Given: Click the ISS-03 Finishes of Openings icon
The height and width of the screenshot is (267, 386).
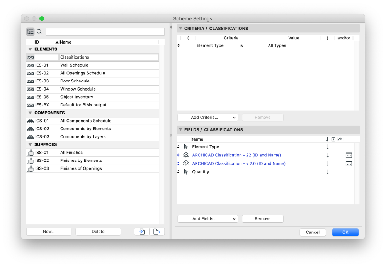Looking at the screenshot, I should pos(31,169).
